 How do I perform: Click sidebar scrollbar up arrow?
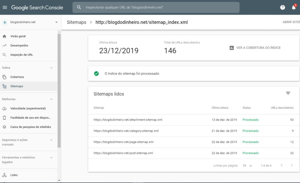[59, 32]
